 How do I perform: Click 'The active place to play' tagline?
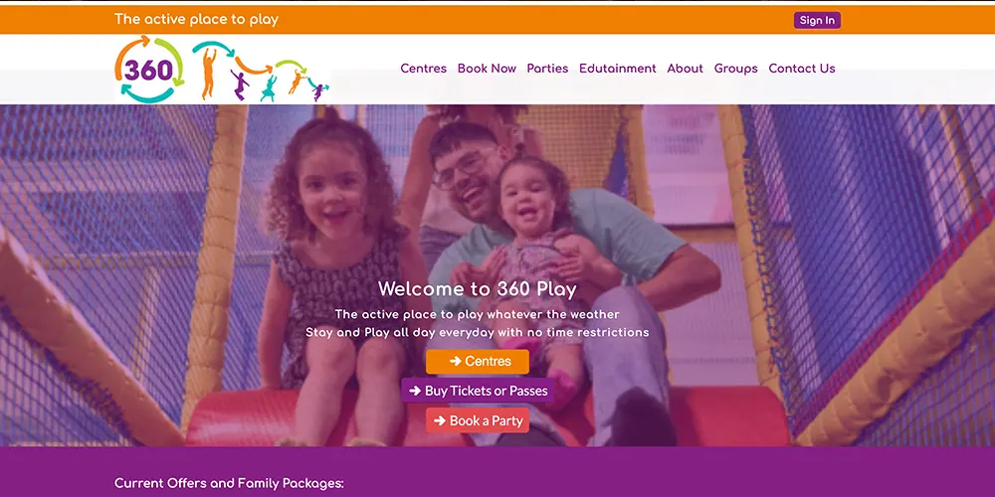(x=196, y=20)
